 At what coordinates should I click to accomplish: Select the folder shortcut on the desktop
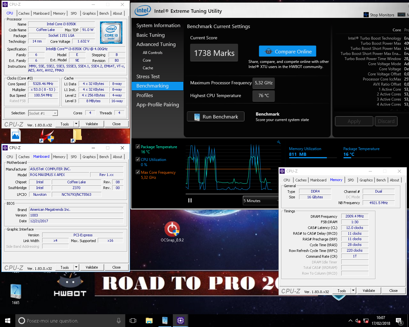pyautogui.click(x=77, y=136)
